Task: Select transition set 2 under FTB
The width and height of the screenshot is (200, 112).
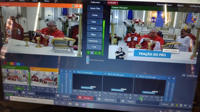Action: (x=92, y=53)
